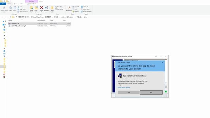Click the Edit ribbon button

75,9
